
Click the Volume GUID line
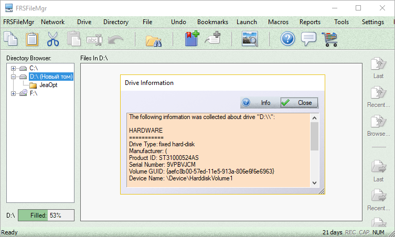202,171
